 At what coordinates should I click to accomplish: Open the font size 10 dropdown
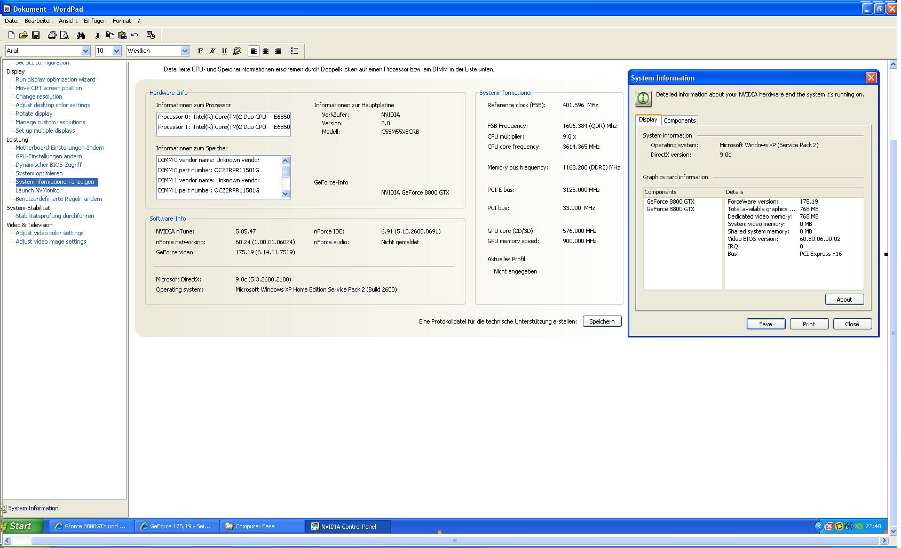(x=117, y=51)
